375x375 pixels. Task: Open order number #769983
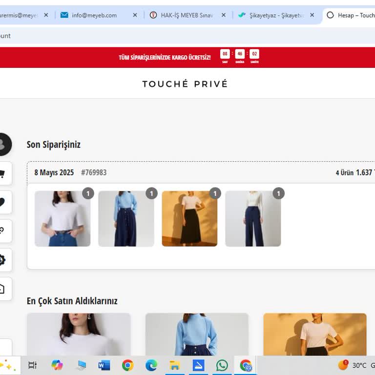94,172
